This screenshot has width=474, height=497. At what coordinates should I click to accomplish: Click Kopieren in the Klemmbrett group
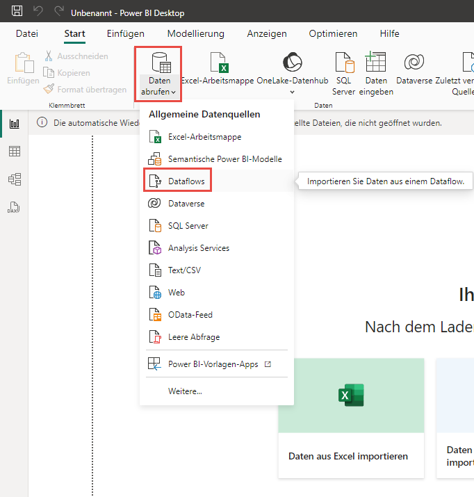[67, 73]
